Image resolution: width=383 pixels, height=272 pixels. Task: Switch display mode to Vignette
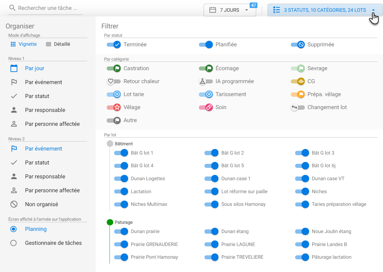(x=24, y=44)
